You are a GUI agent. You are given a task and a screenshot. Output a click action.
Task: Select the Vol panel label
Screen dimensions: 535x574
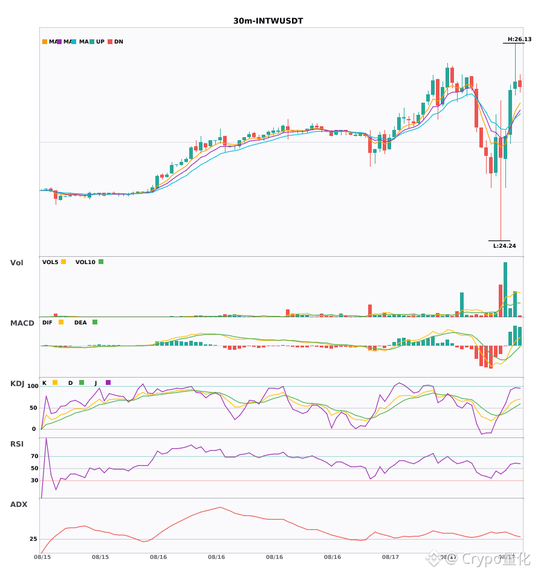16,263
